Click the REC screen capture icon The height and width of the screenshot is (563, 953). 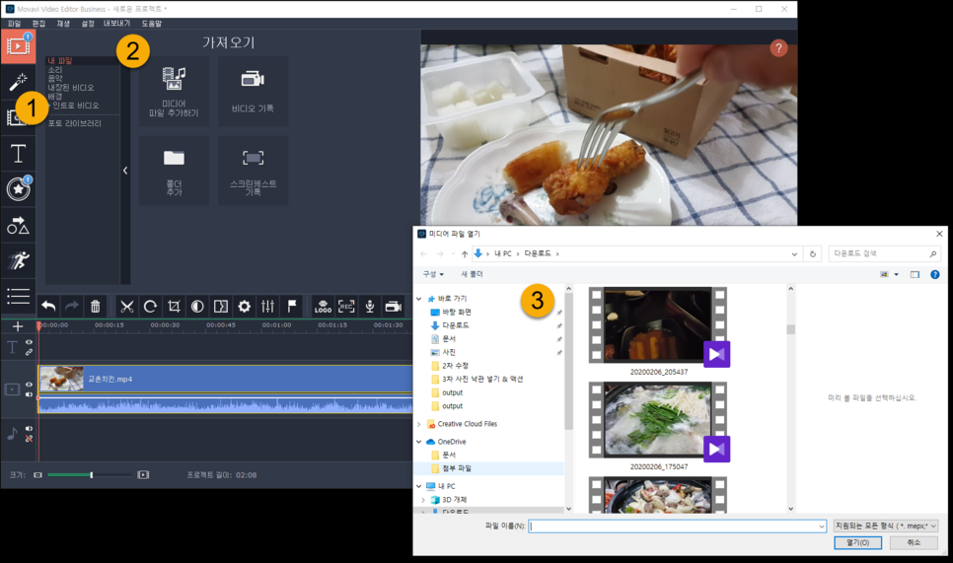click(x=346, y=307)
